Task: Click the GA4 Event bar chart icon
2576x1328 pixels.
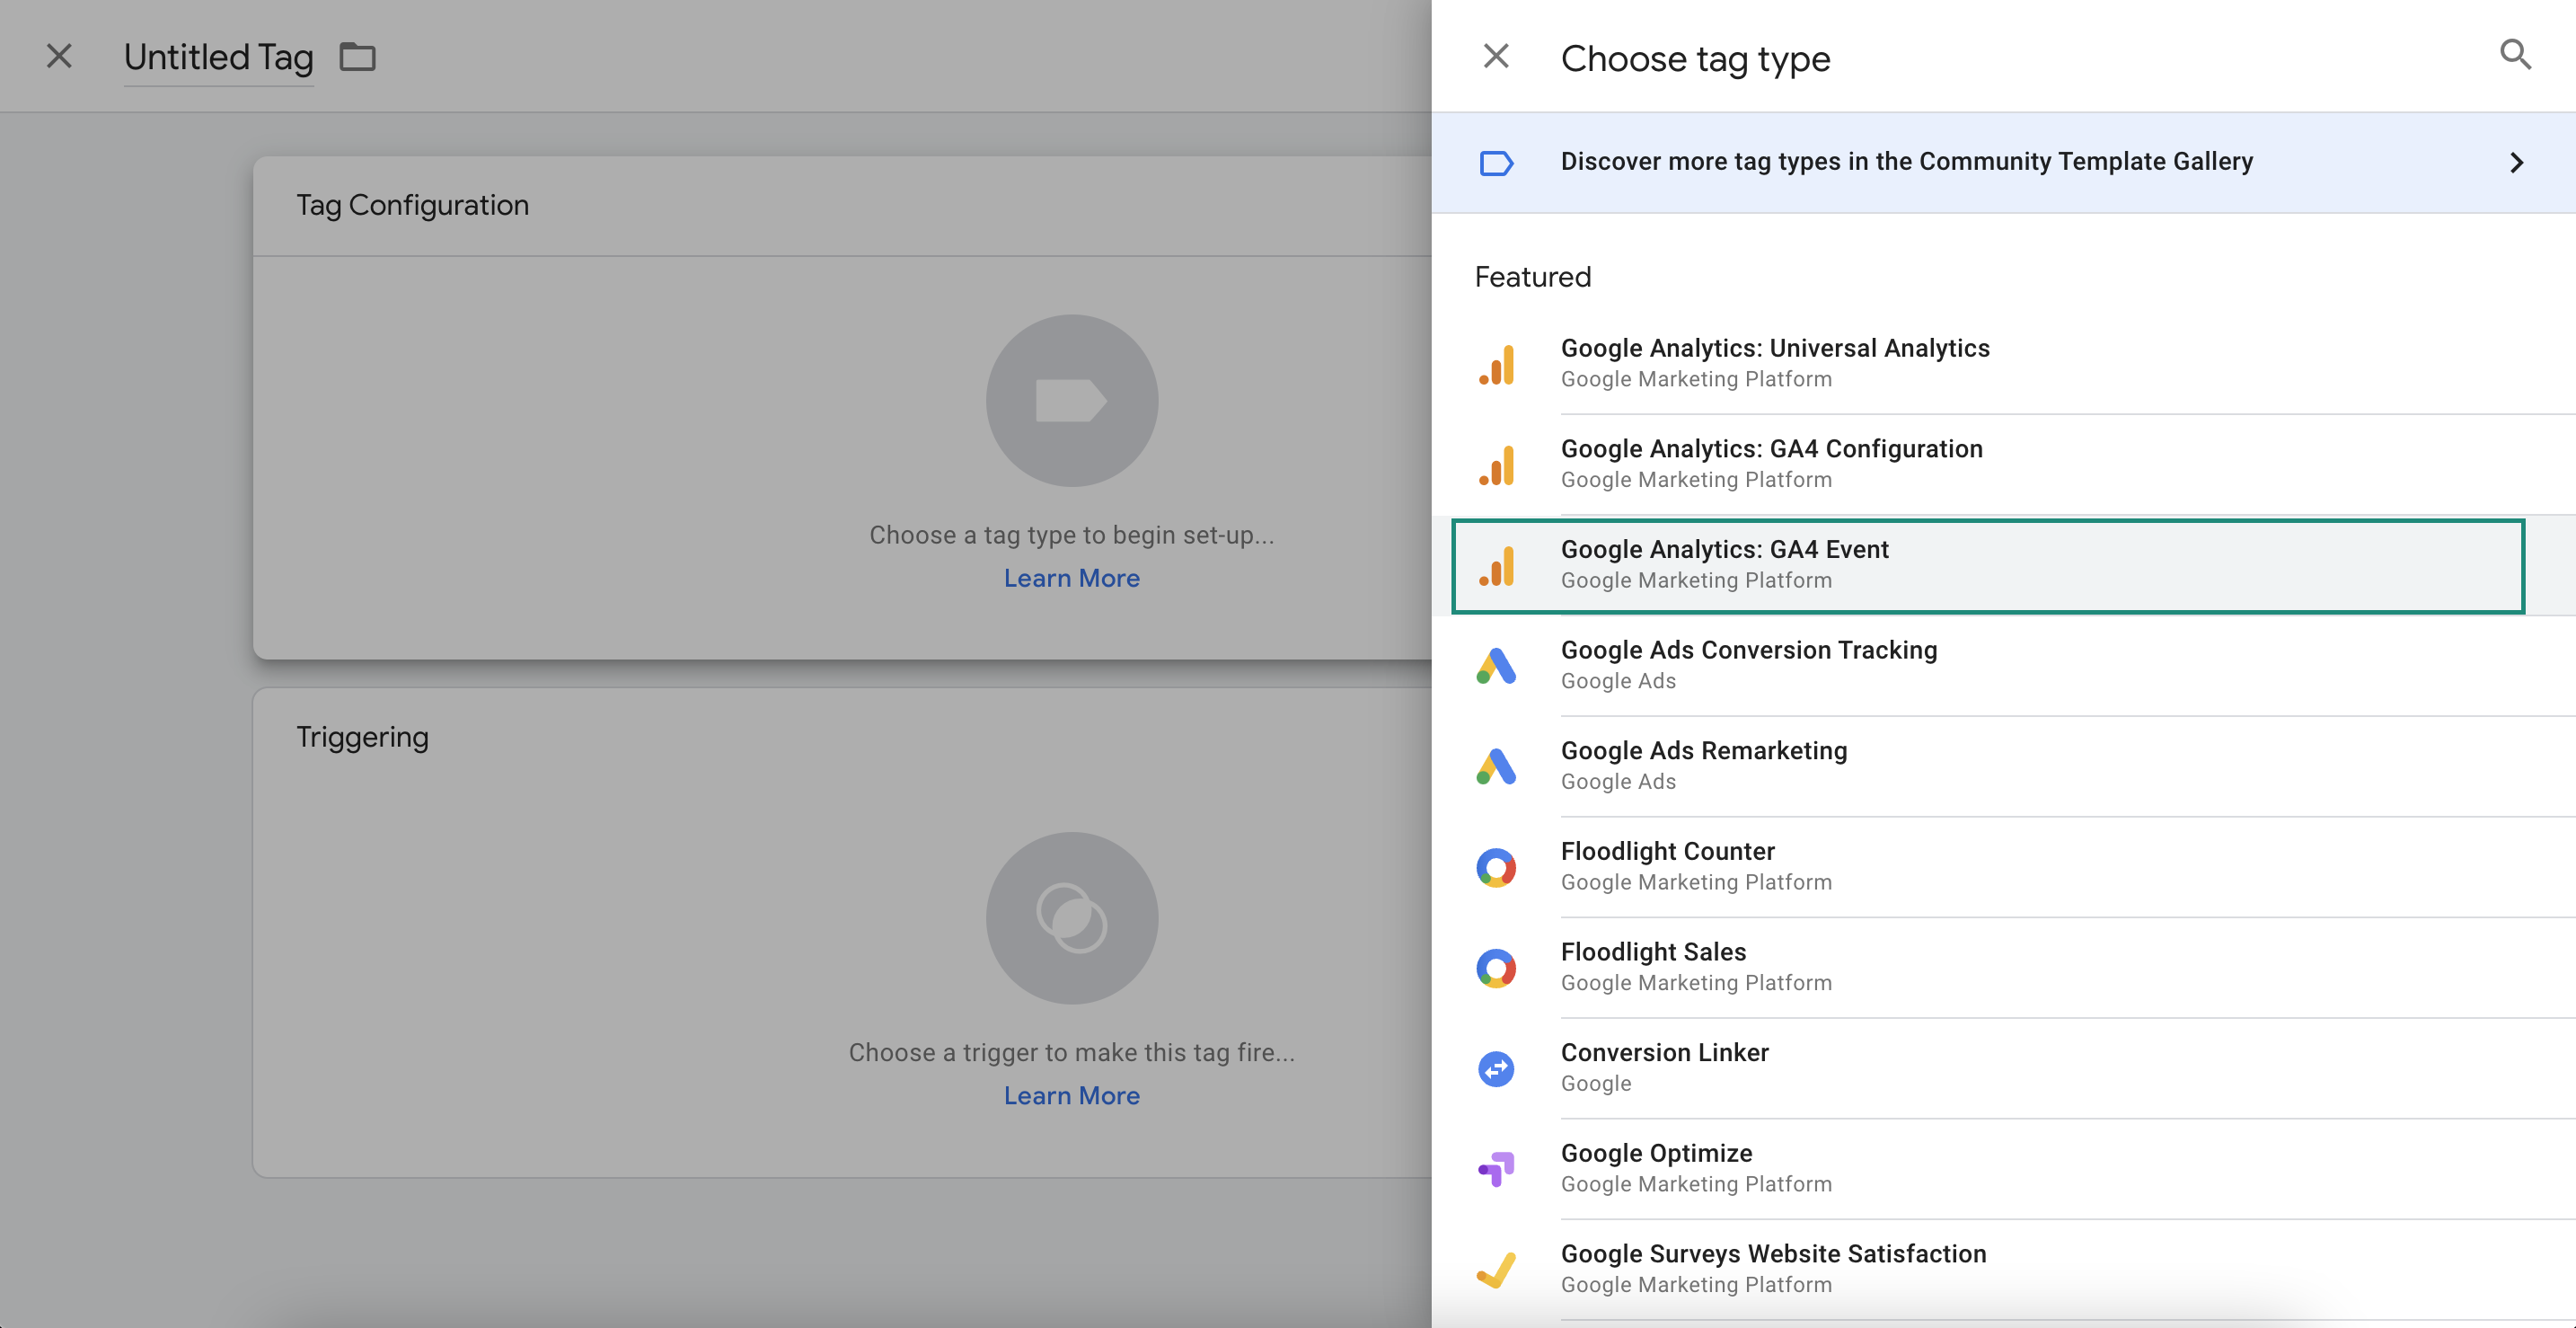Action: [1496, 566]
